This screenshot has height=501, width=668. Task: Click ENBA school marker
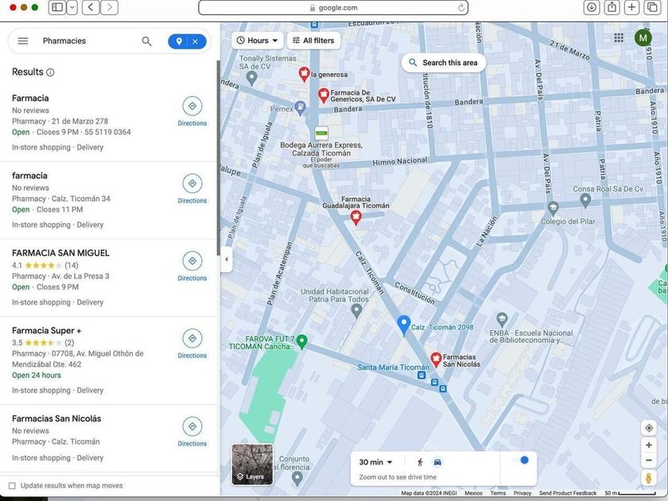(x=502, y=320)
